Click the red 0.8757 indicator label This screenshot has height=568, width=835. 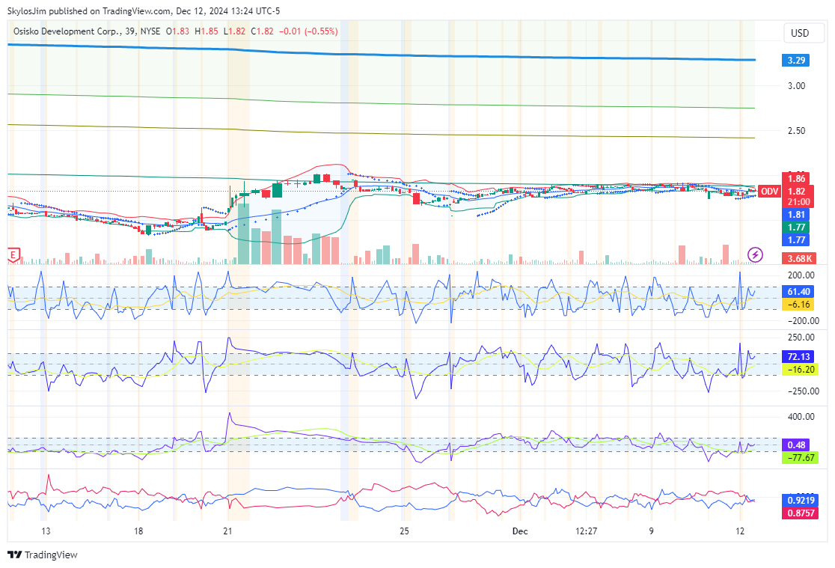tap(798, 513)
